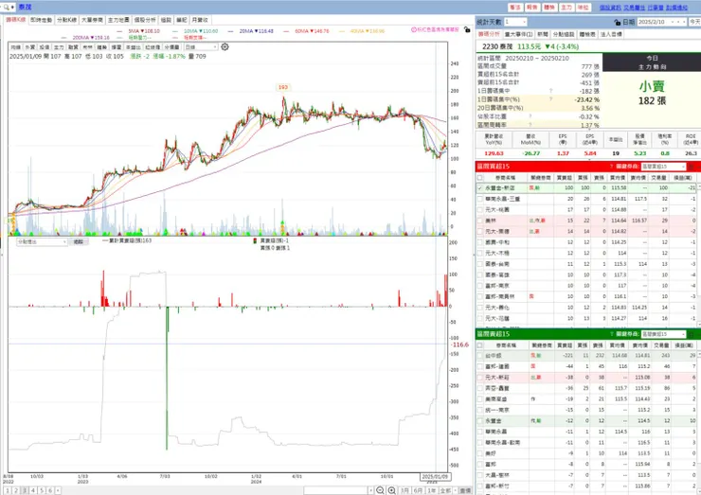The width and height of the screenshot is (701, 495).
Task: Set chart range to 全部
Action: click(x=445, y=490)
